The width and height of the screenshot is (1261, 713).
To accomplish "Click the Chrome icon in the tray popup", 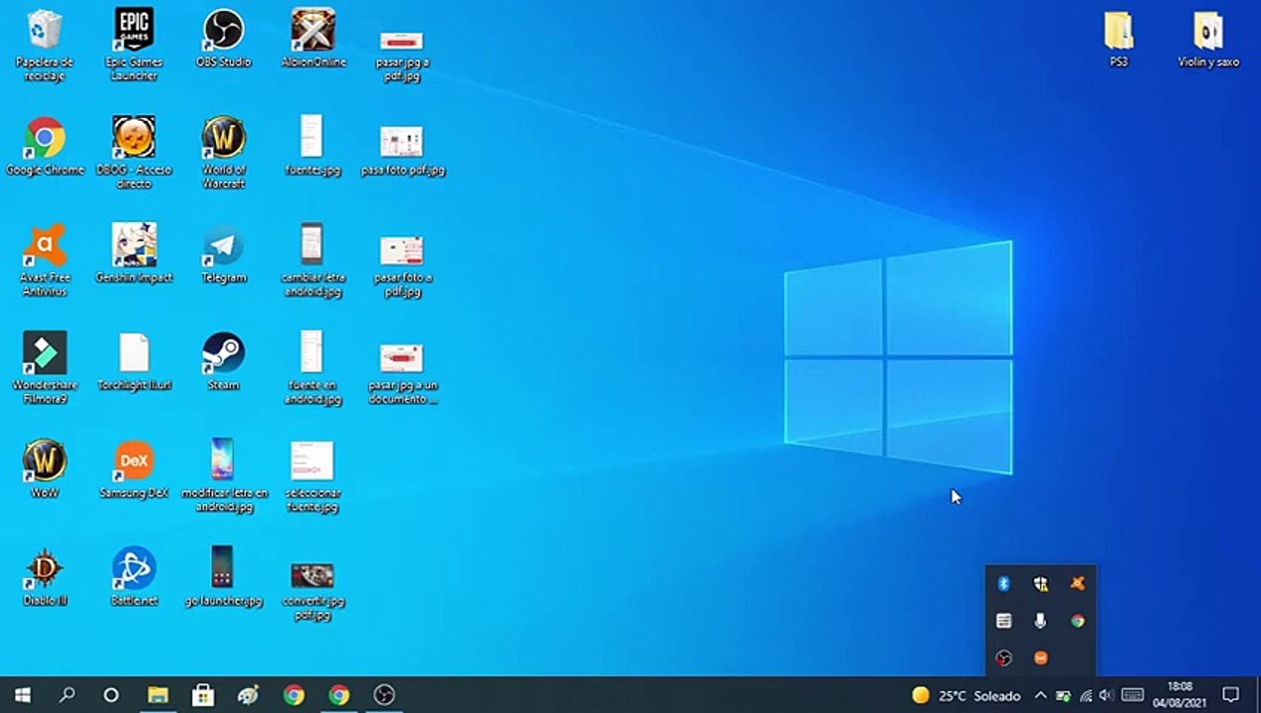I will (x=1078, y=621).
